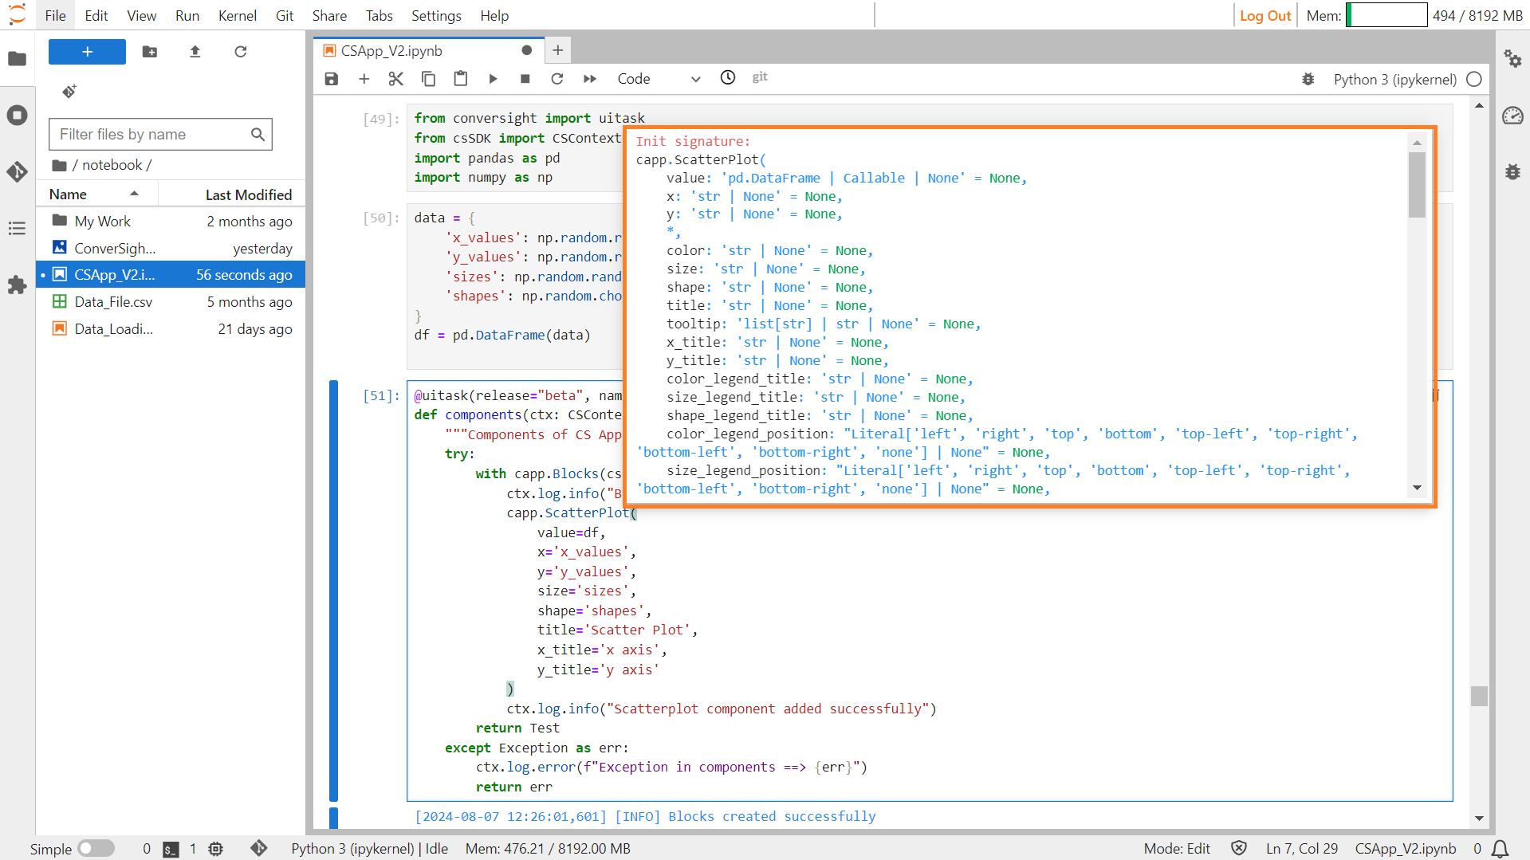Screen dimensions: 1530x860
Task: Open the debugger panel in right sidebar
Action: click(1512, 172)
